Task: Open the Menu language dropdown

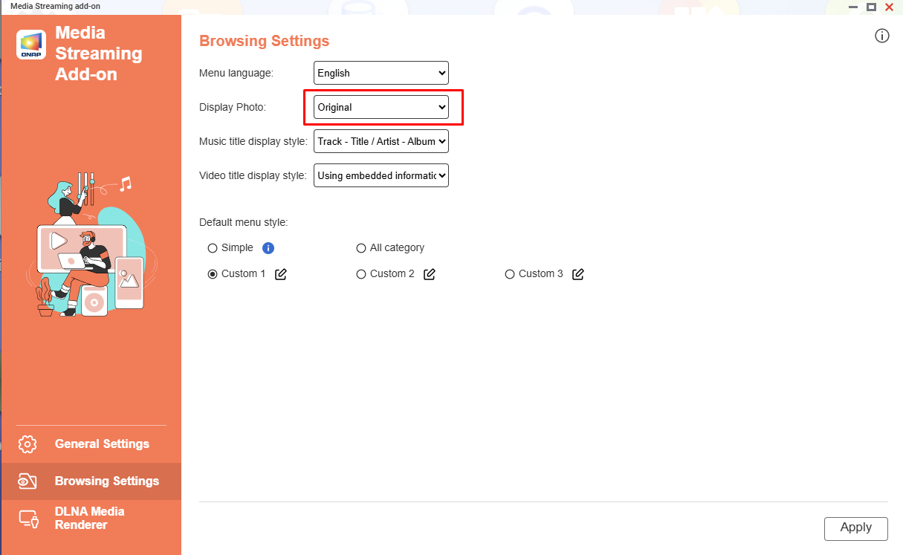Action: point(381,73)
